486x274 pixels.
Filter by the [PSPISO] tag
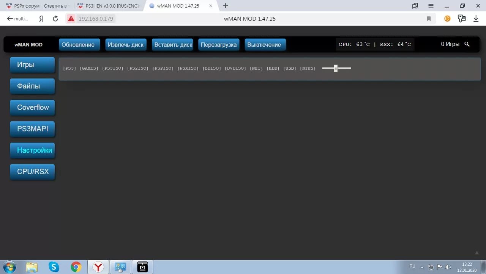[x=163, y=68]
